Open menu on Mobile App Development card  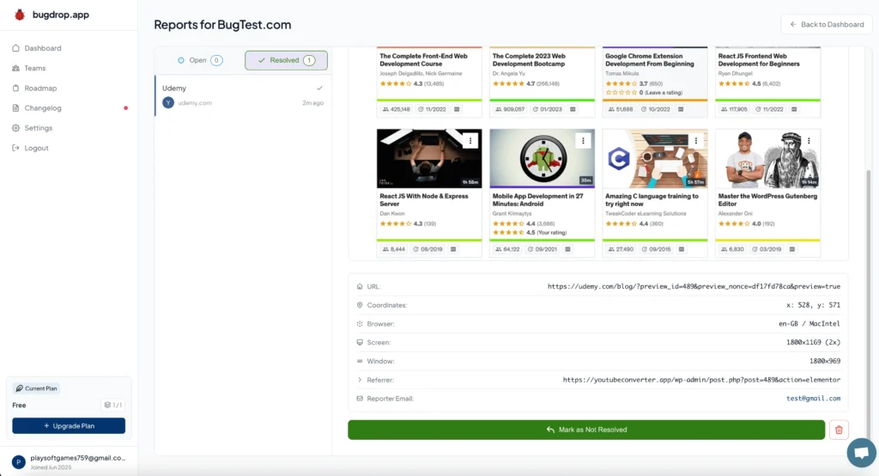pos(583,141)
